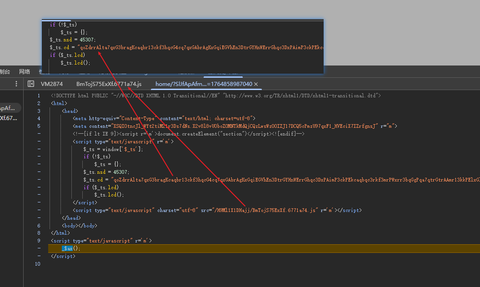The height and width of the screenshot is (287, 480).
Task: Click $_ts = window['$_ts']; in editor
Action: click(x=113, y=149)
